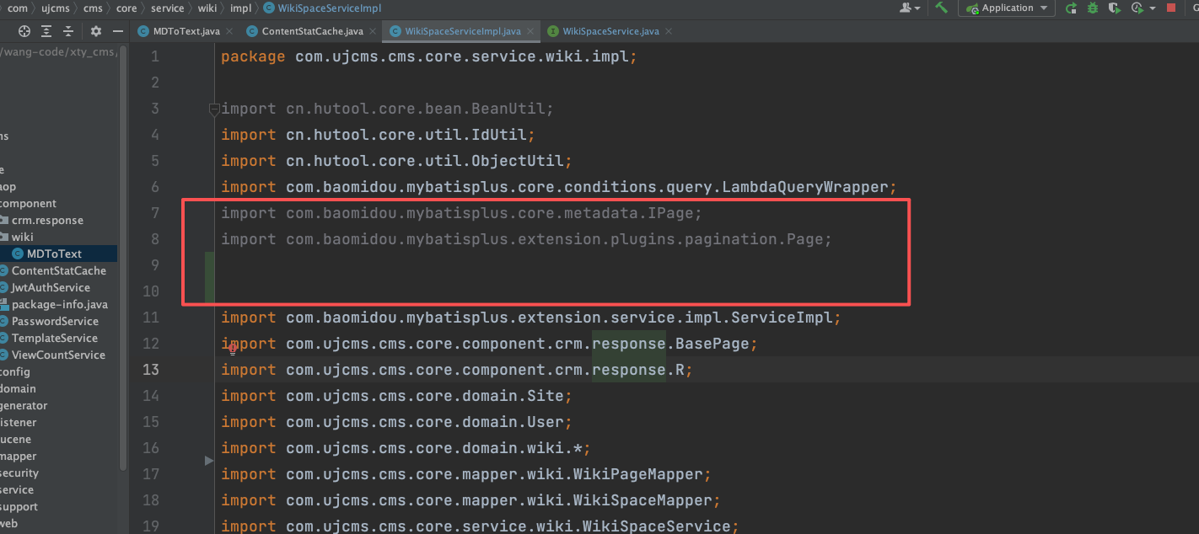Close the WikiSpaceServiceImpl.java tab
The image size is (1199, 534).
(x=530, y=31)
